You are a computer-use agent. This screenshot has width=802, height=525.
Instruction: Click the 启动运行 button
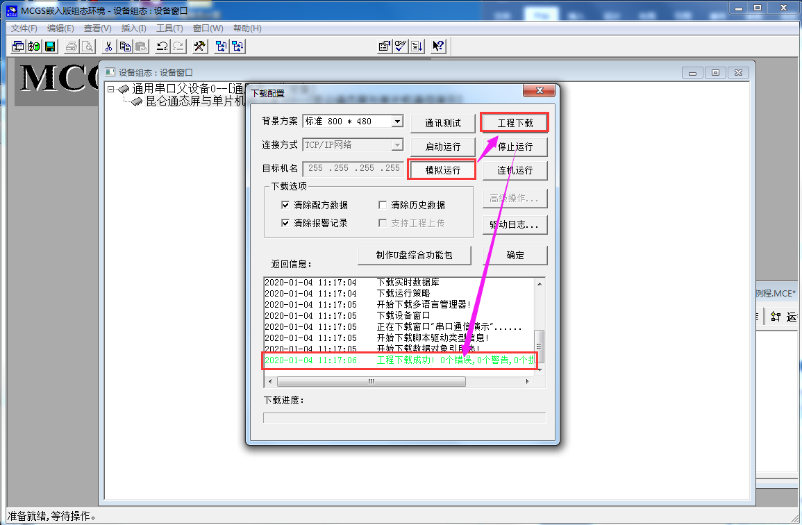click(x=443, y=147)
